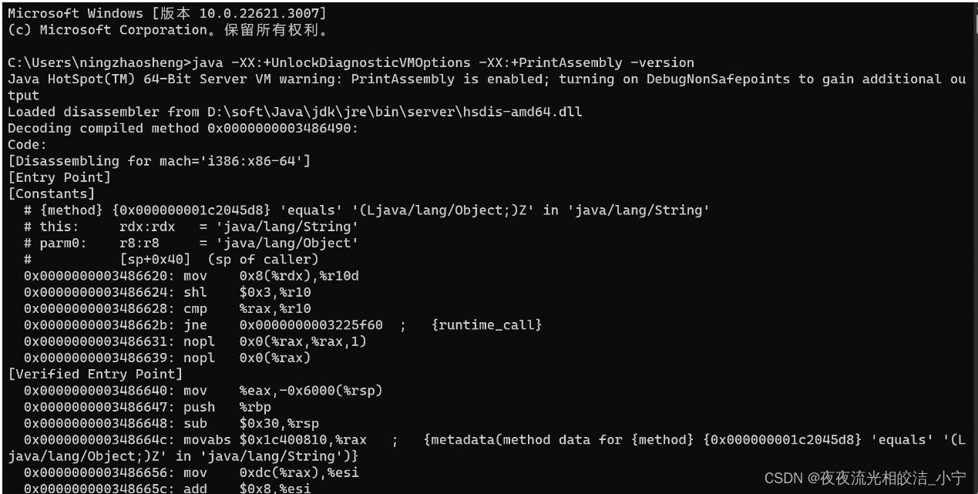Screen dimensions: 978x494
Task: Click the Microsoft Windows version line
Action: [166, 13]
